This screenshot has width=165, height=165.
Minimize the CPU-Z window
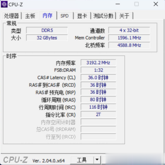(x=118, y=4)
